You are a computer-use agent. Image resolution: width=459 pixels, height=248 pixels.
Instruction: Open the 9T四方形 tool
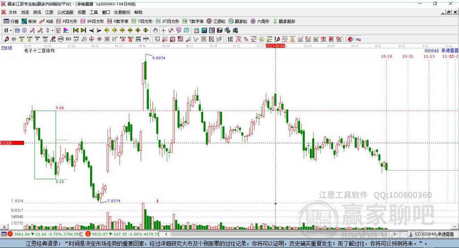click(168, 21)
